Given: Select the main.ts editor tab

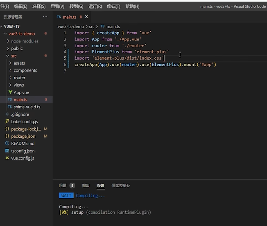Looking at the screenshot, I should coord(72,17).
